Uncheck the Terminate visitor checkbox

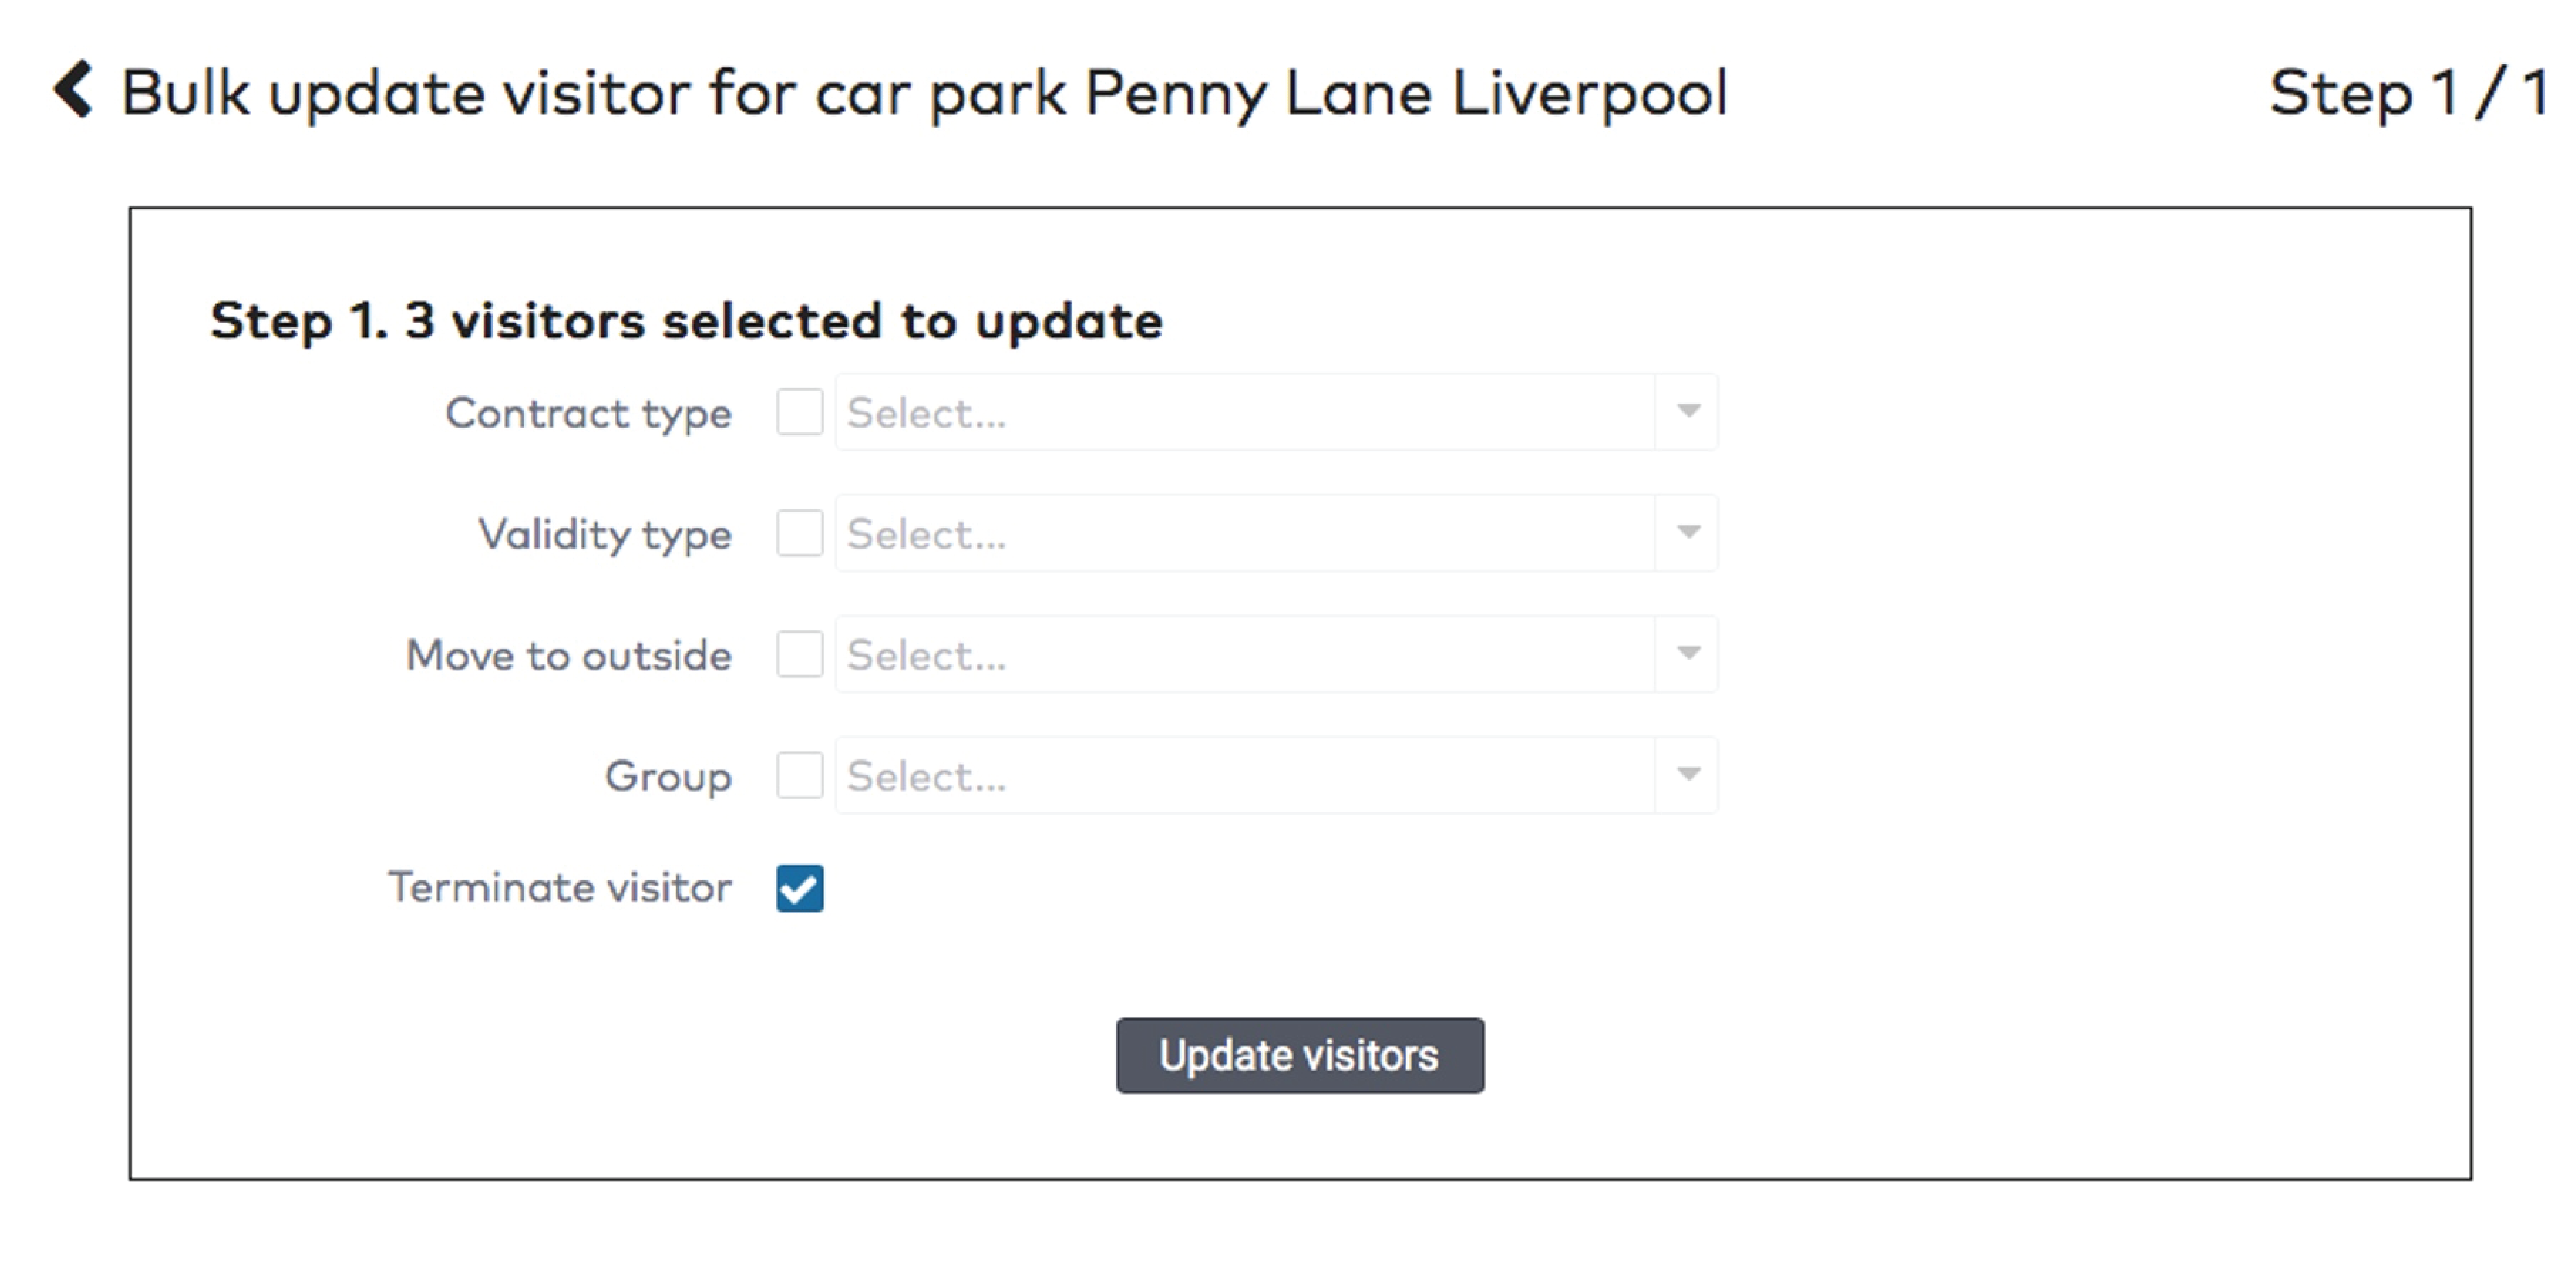[x=799, y=887]
